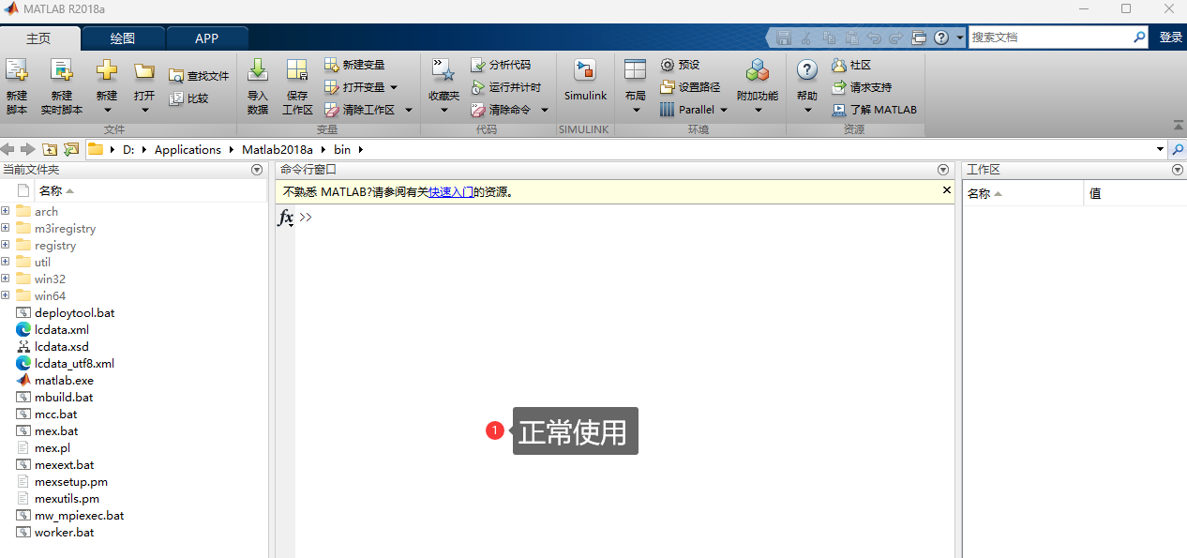
Task: Click 请求支持 to request support
Action: 862,87
